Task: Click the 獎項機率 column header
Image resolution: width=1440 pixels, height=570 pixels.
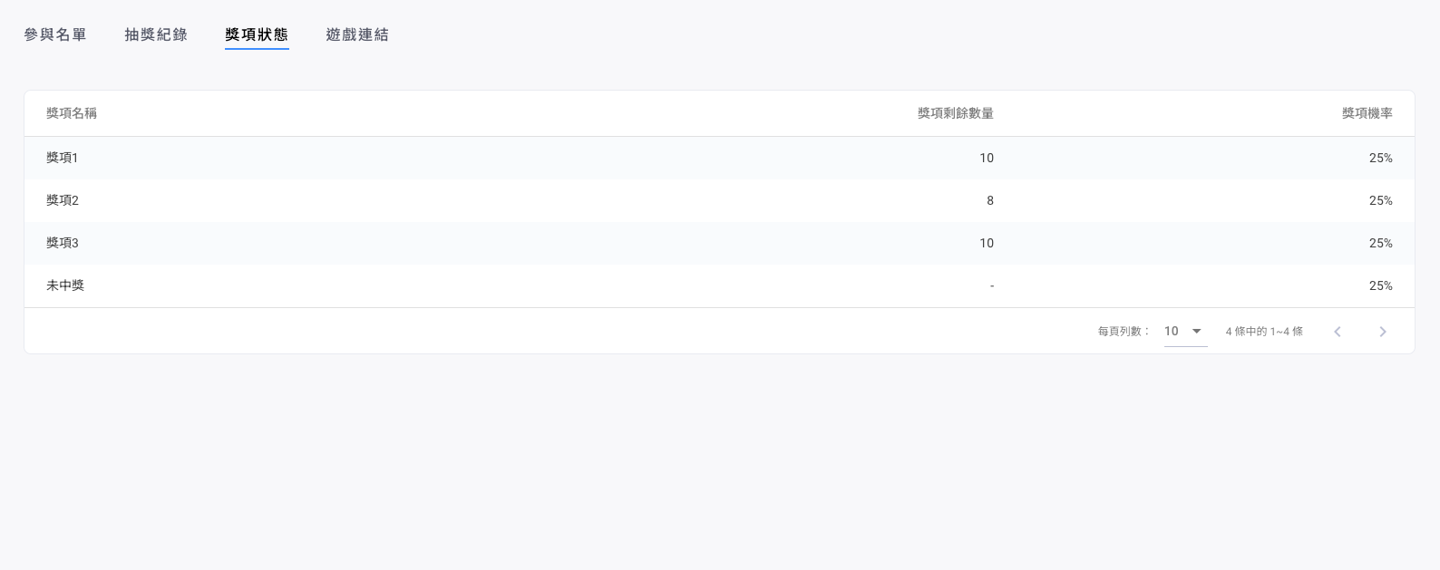Action: [x=1367, y=113]
